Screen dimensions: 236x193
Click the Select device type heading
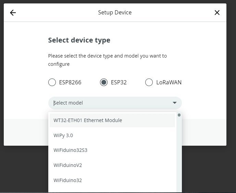click(79, 40)
